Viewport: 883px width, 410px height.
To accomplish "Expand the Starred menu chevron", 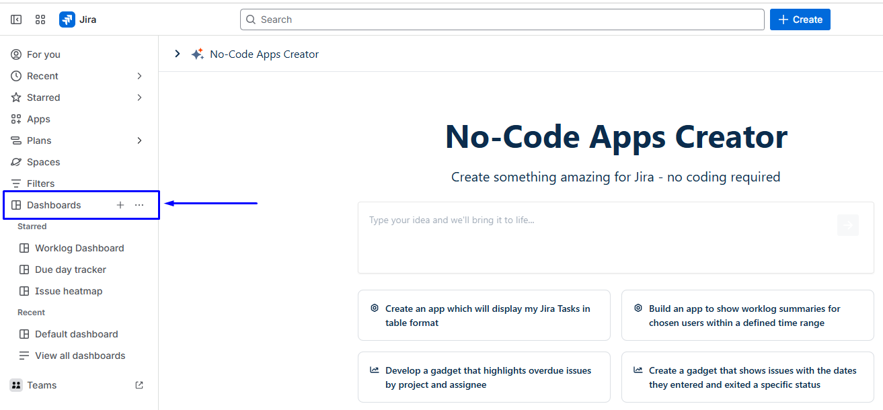I will point(139,97).
